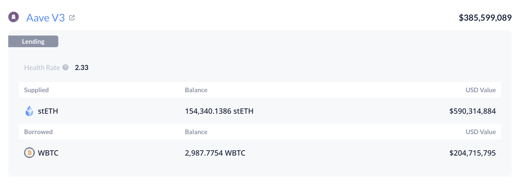Click the WBTC asset label
The width and height of the screenshot is (520, 185).
coord(49,153)
